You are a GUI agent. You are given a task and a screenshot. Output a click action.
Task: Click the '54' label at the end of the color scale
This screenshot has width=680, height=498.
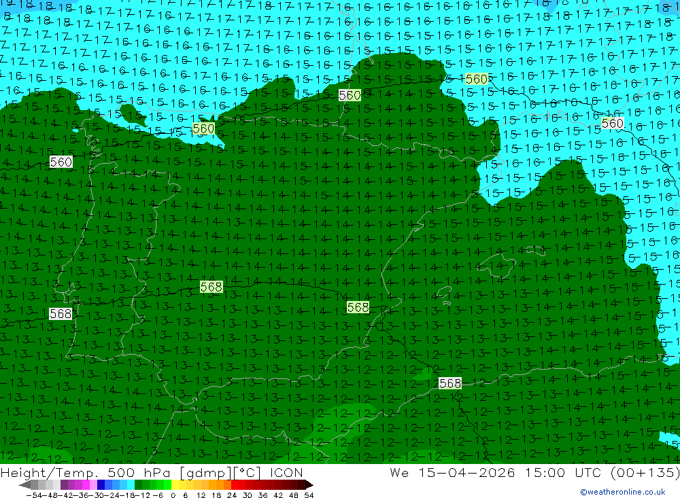(309, 495)
